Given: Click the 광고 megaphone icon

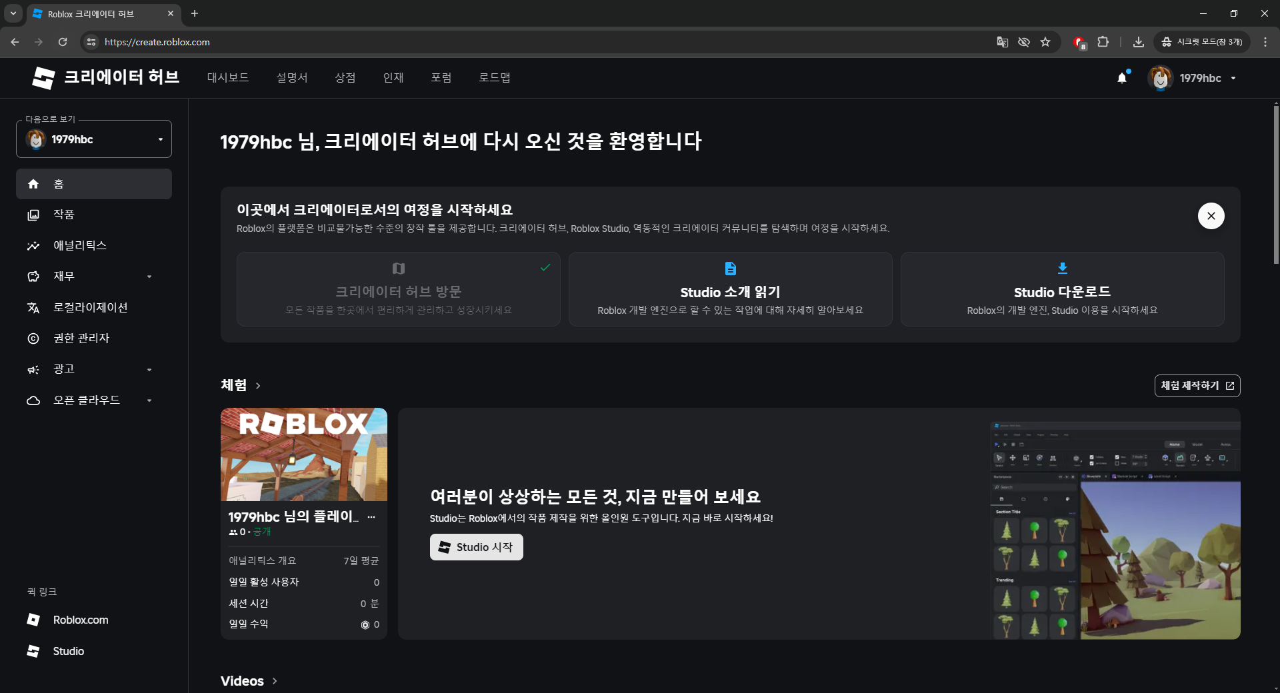Looking at the screenshot, I should 33,369.
